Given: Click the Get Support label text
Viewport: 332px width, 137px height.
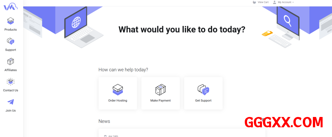Looking at the screenshot, I should (x=203, y=100).
